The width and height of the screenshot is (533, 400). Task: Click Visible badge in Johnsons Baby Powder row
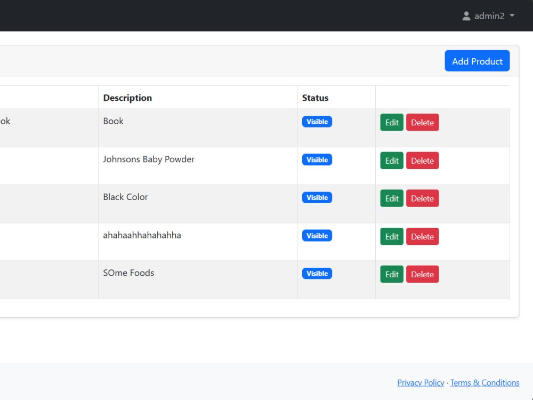click(x=317, y=160)
